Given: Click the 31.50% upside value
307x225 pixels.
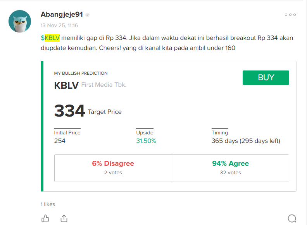Looking at the screenshot, I should [146, 141].
